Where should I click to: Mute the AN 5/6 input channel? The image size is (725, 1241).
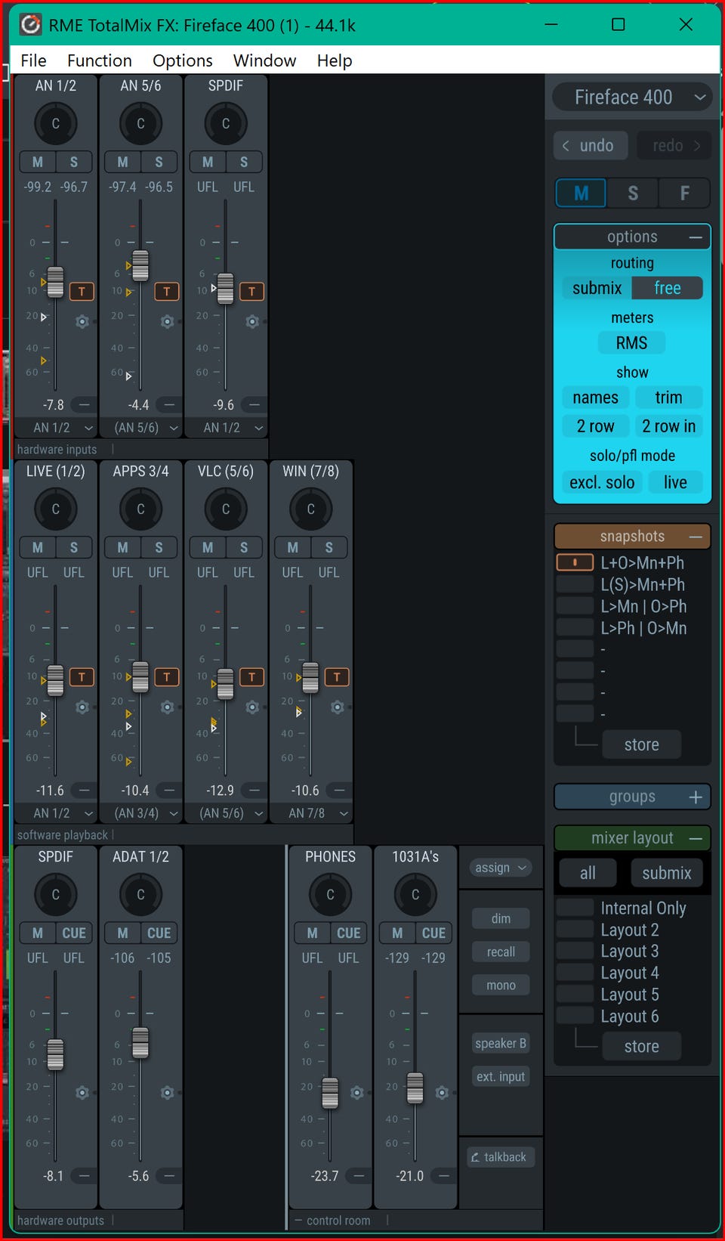[x=122, y=162]
